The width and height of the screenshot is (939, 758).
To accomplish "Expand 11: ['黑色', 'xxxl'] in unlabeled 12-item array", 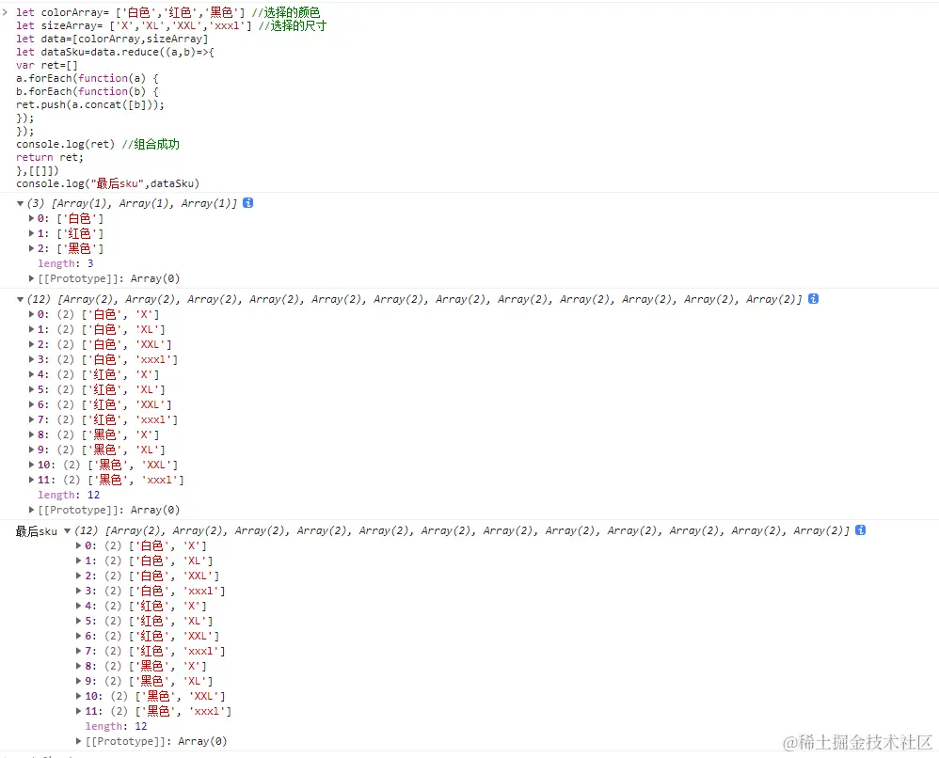I will click(31, 480).
